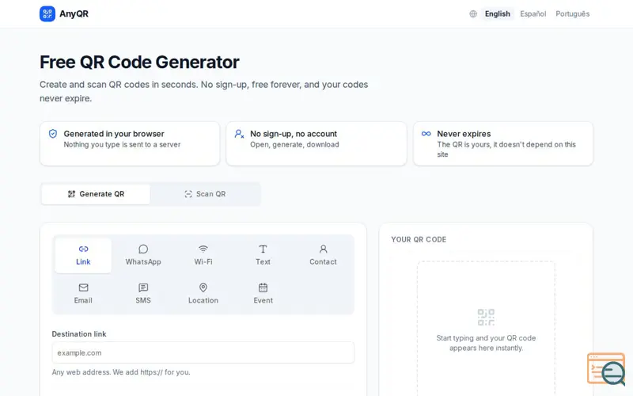
Task: Click the Wi-Fi signal icon
Action: tap(203, 249)
